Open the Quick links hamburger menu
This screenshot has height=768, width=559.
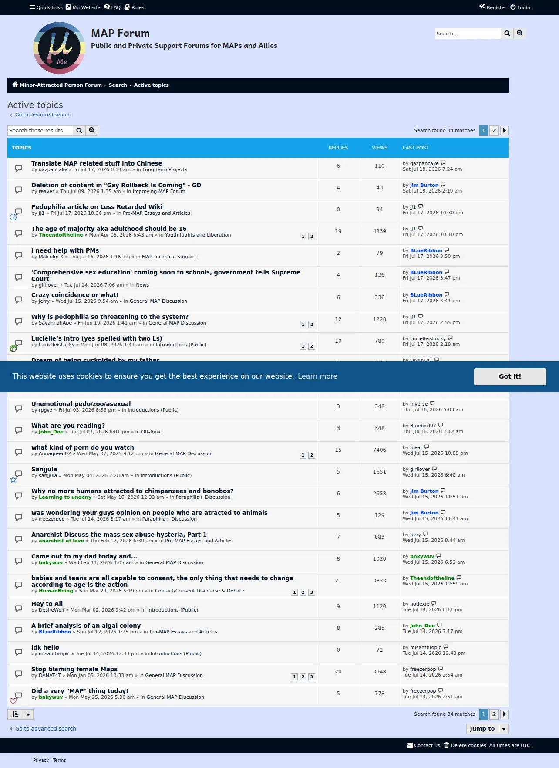tap(46, 7)
